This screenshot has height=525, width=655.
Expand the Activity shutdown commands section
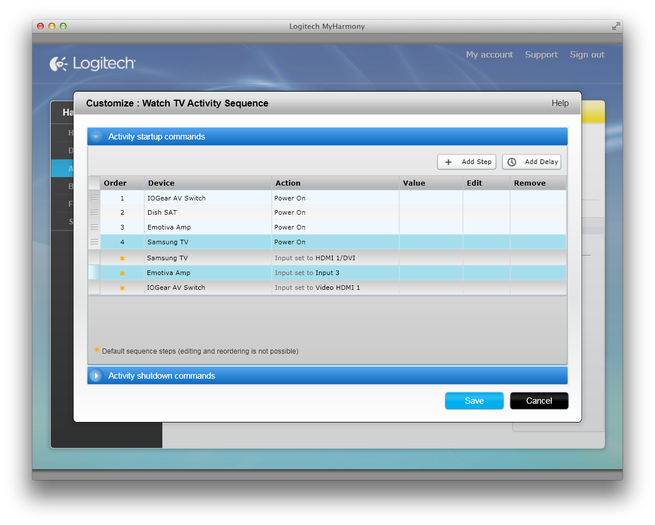coord(96,376)
